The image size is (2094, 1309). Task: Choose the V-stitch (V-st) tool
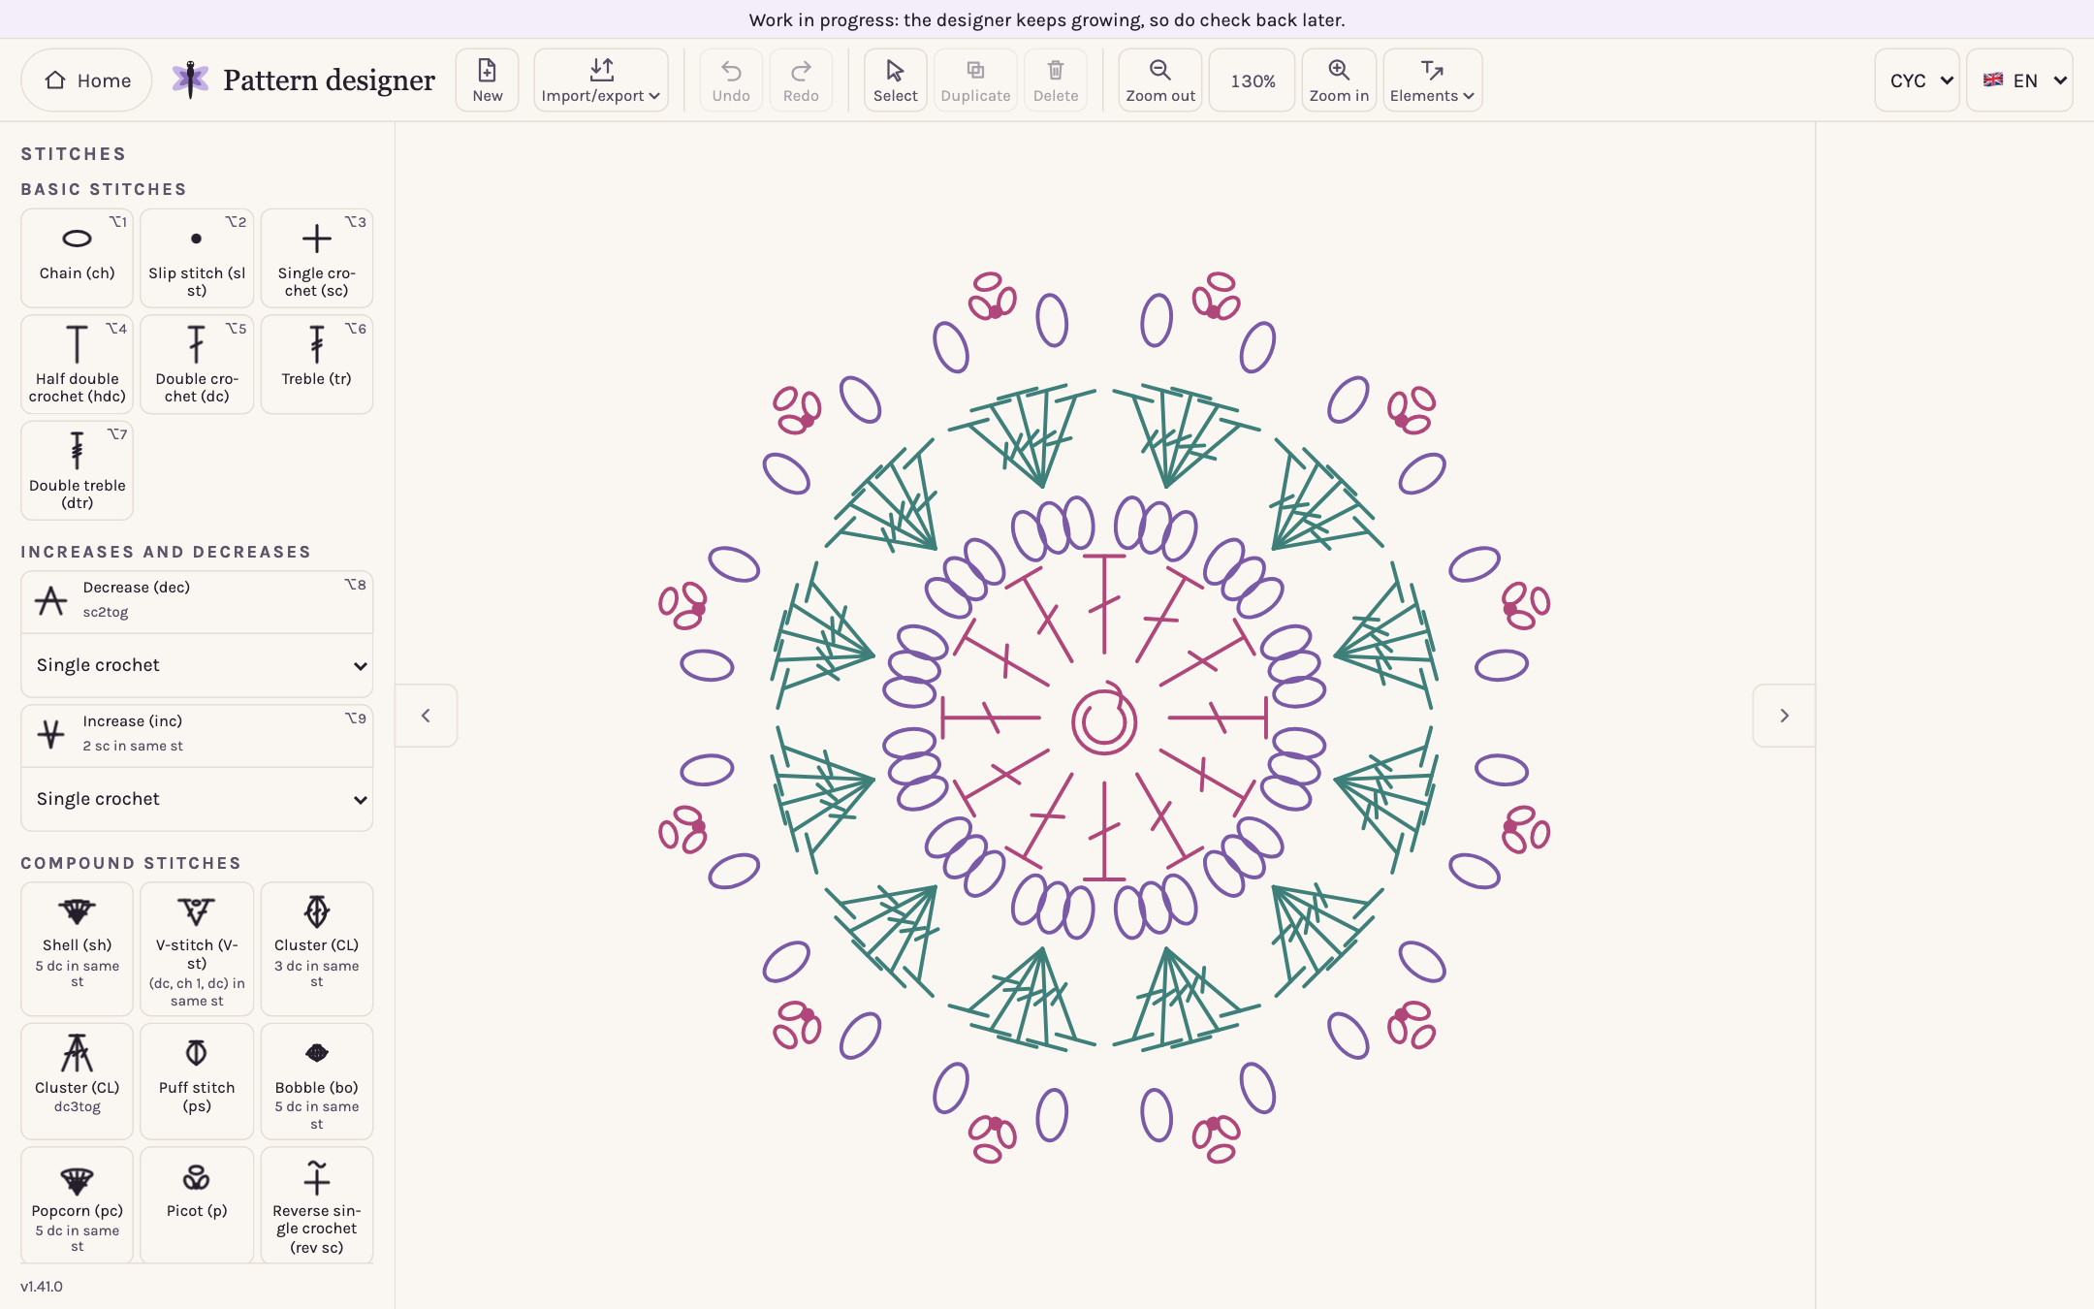(x=197, y=948)
